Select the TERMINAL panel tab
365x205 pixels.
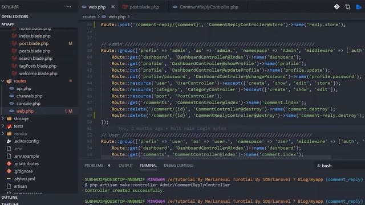[x=148, y=166]
